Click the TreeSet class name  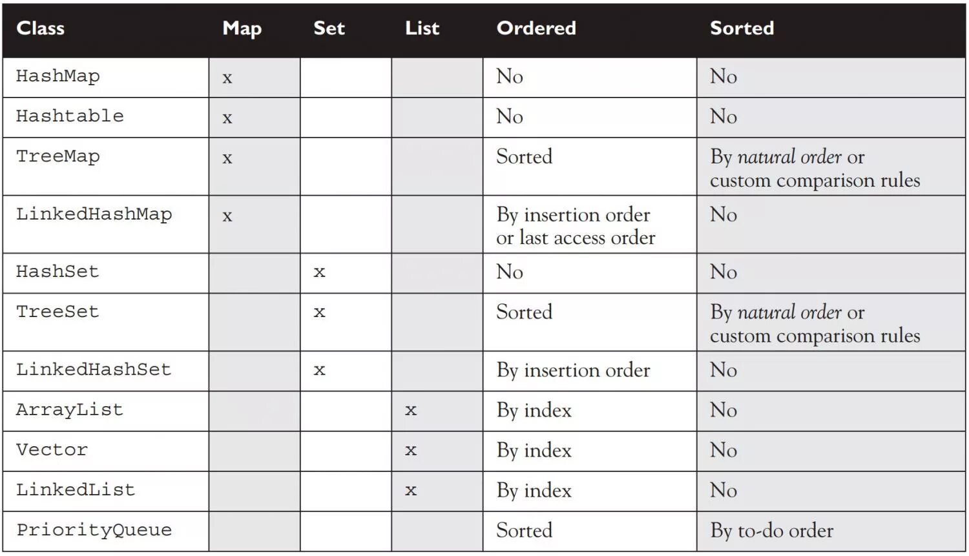57,312
